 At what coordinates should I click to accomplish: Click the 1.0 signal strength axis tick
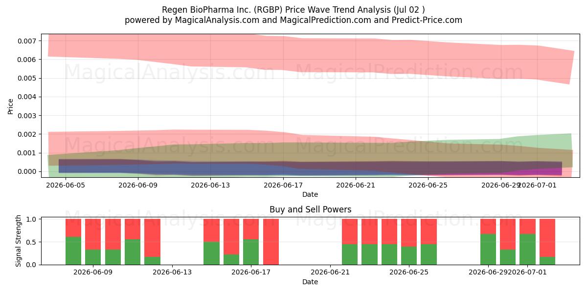pyautogui.click(x=32, y=219)
